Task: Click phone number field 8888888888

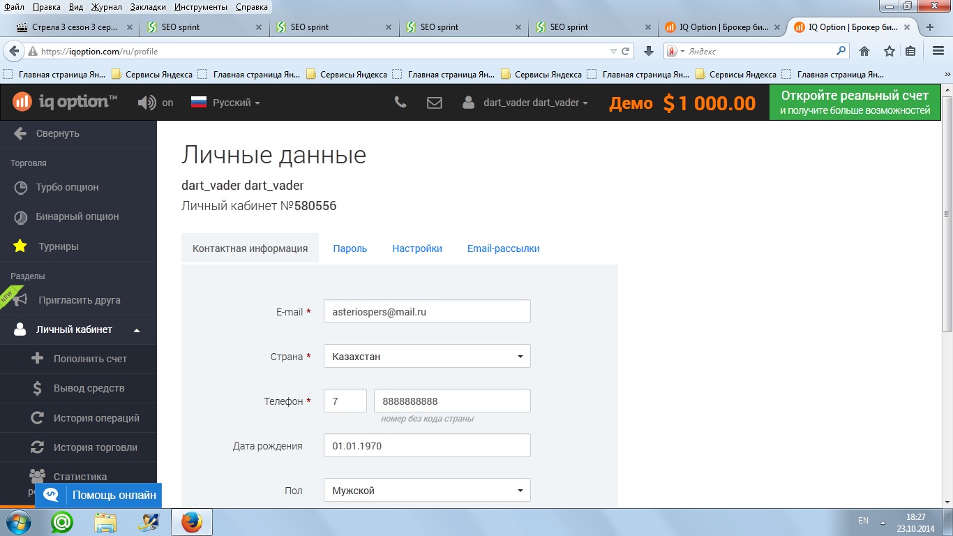Action: tap(452, 401)
